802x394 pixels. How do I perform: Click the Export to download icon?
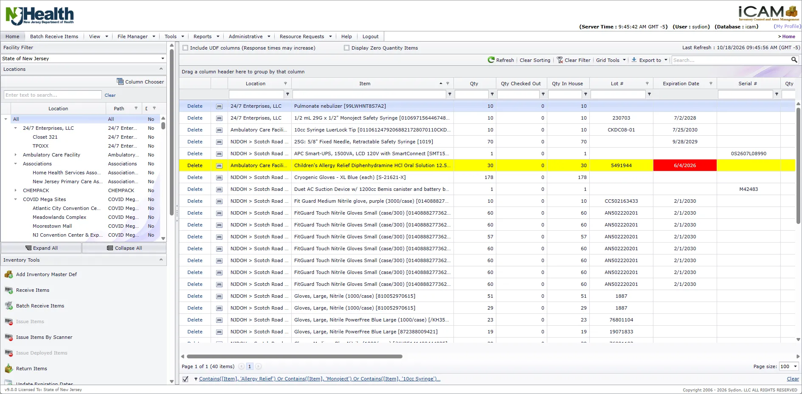click(634, 60)
